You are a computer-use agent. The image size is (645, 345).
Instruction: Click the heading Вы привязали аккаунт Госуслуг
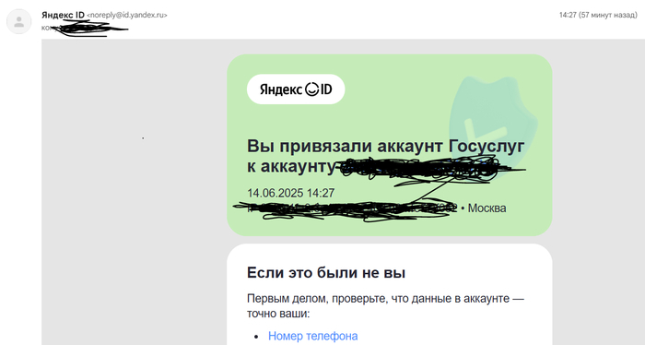click(386, 146)
